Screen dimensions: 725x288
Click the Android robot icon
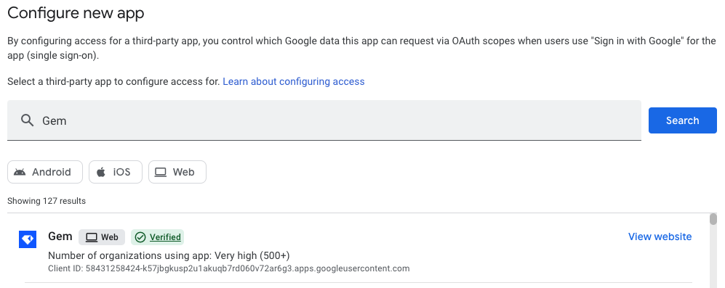tap(20, 172)
